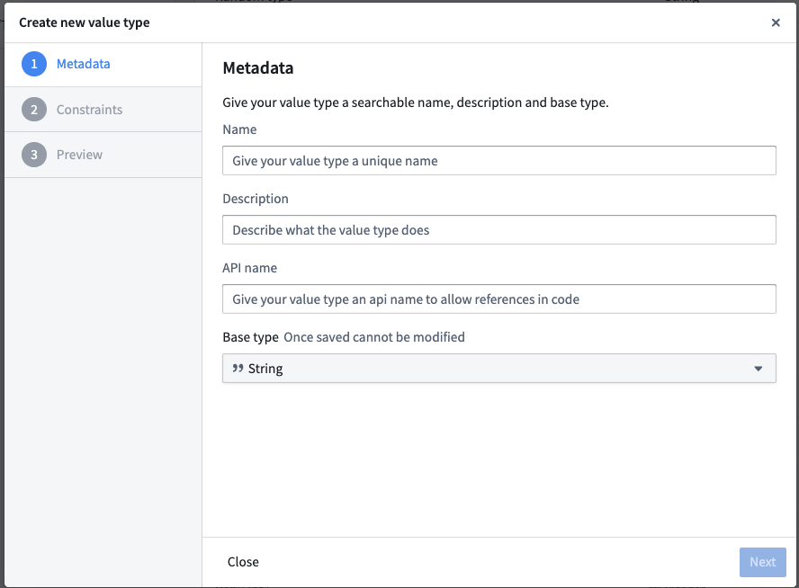This screenshot has height=588, width=799.
Task: Click the Metadata heading text
Action: point(258,68)
